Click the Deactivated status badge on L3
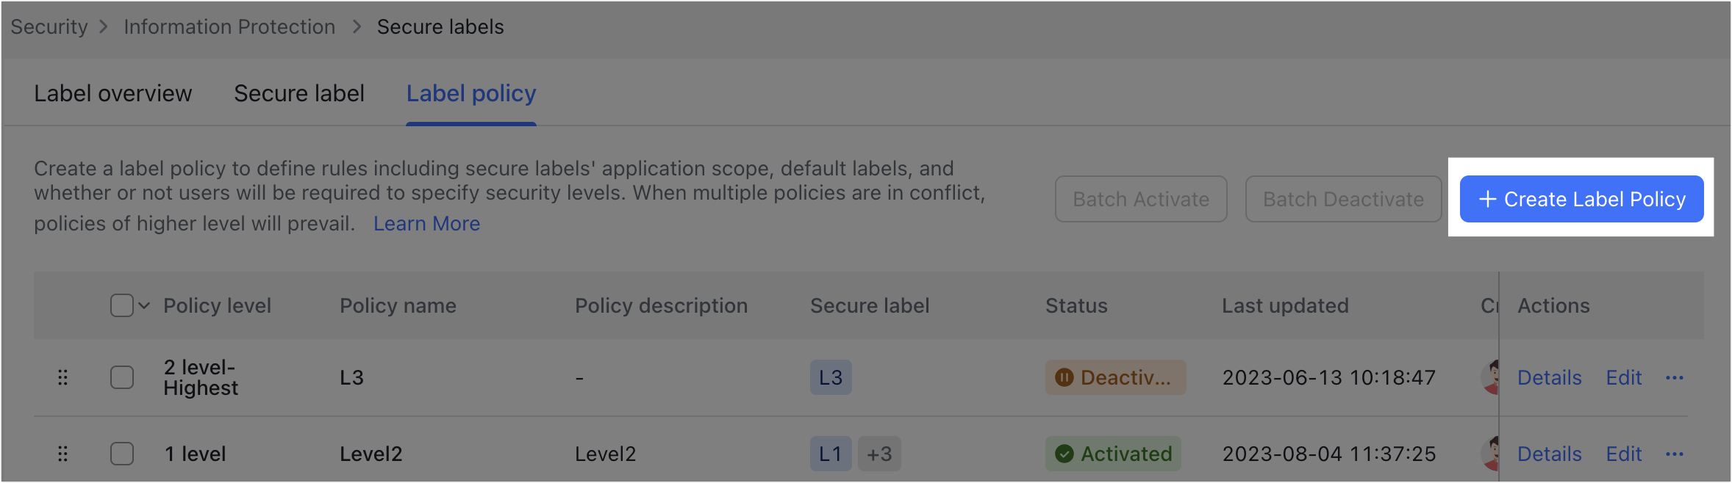Screen dimensions: 1732x483 click(x=1115, y=377)
